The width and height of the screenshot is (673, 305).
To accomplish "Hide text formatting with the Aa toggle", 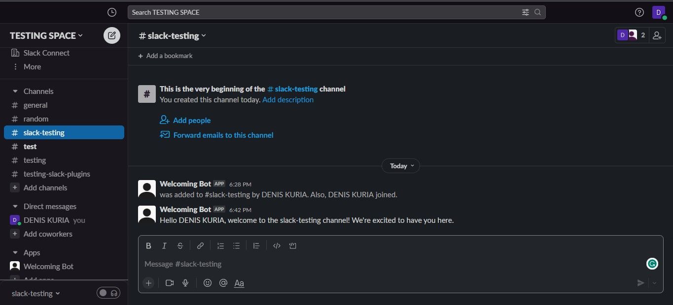I will (239, 283).
